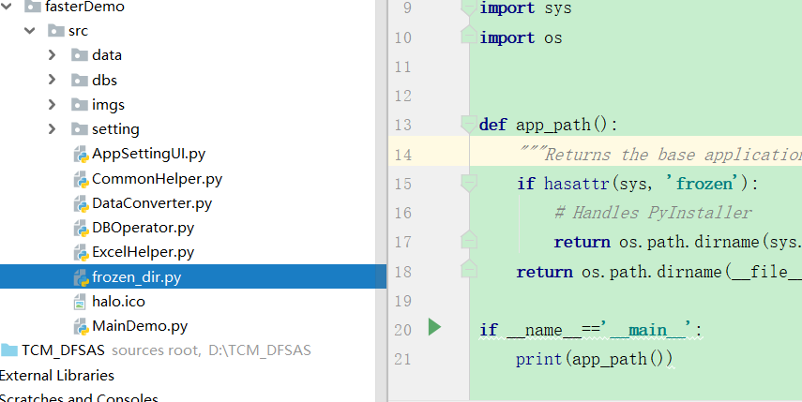The width and height of the screenshot is (802, 402).
Task: Click the 'Handles PyInstaller' comment
Action: [x=653, y=212]
